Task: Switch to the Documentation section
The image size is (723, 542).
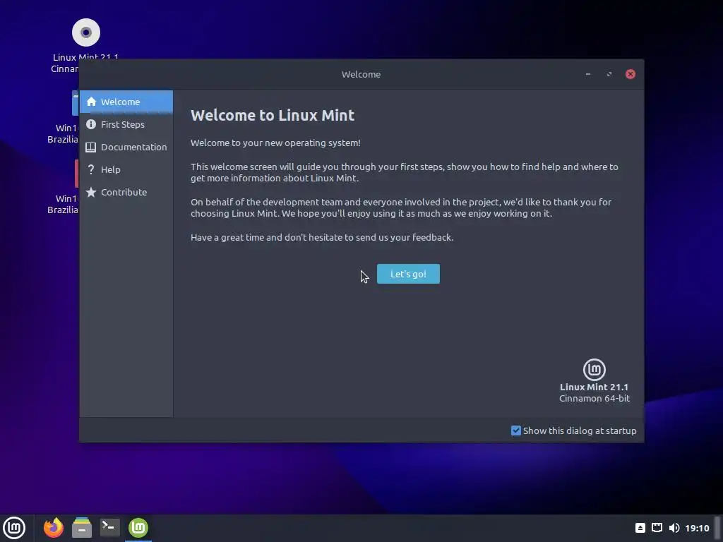Action: pos(126,147)
